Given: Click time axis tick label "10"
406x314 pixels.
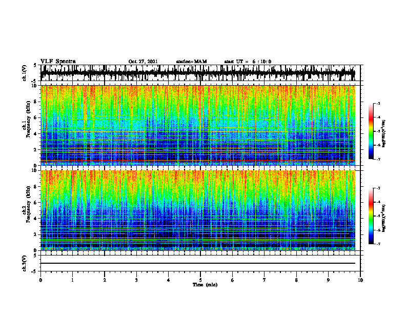Looking at the screenshot, I should coord(360,280).
